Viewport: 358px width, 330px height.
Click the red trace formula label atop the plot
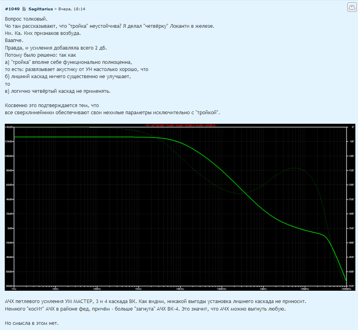coord(180,125)
